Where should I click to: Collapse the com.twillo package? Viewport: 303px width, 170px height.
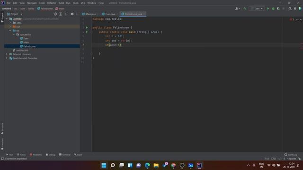pyautogui.click(x=14, y=34)
